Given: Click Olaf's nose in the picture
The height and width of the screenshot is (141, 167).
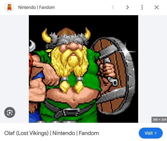Looking at the screenshot, I should pos(73,46).
